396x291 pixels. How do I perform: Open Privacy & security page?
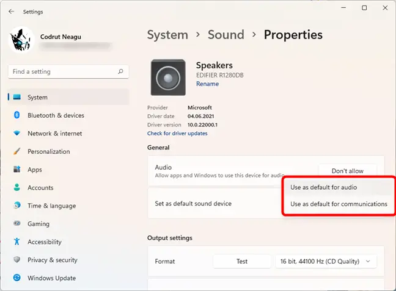click(53, 260)
